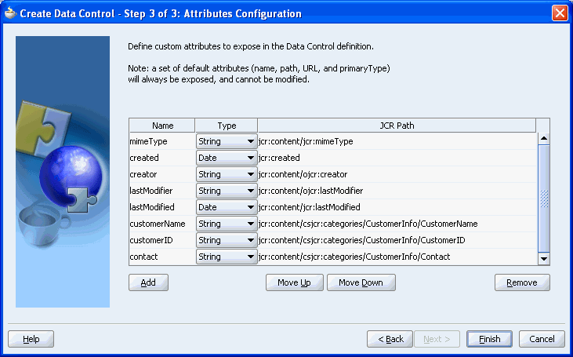
Task: Open Type dropdown for customerName row
Action: 227,224
